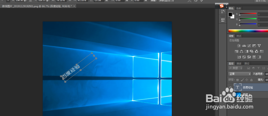Add a Color Lookup adjustment
The height and width of the screenshot is (116, 268).
tap(262, 51)
